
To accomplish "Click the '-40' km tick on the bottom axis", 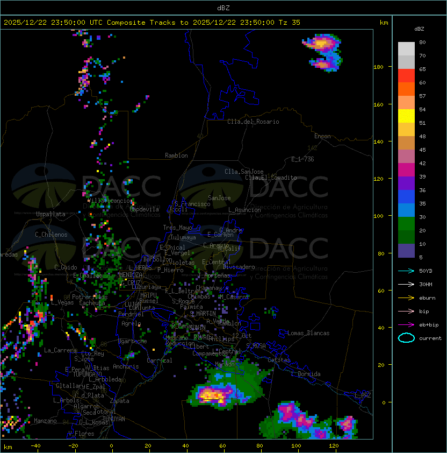I will 36,446.
